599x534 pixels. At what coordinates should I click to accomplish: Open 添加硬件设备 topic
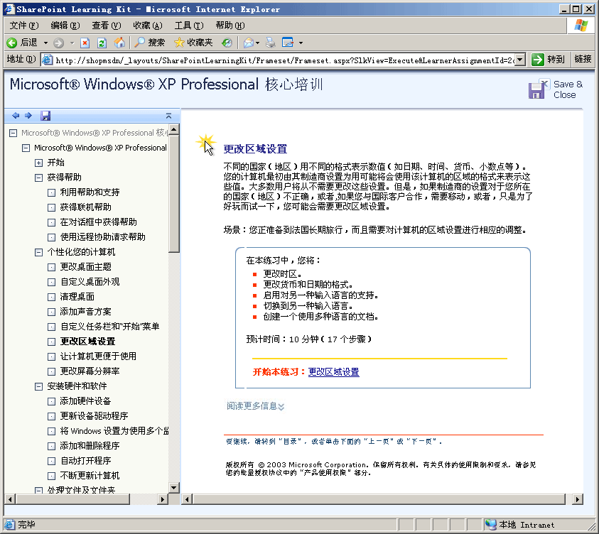[x=85, y=401]
